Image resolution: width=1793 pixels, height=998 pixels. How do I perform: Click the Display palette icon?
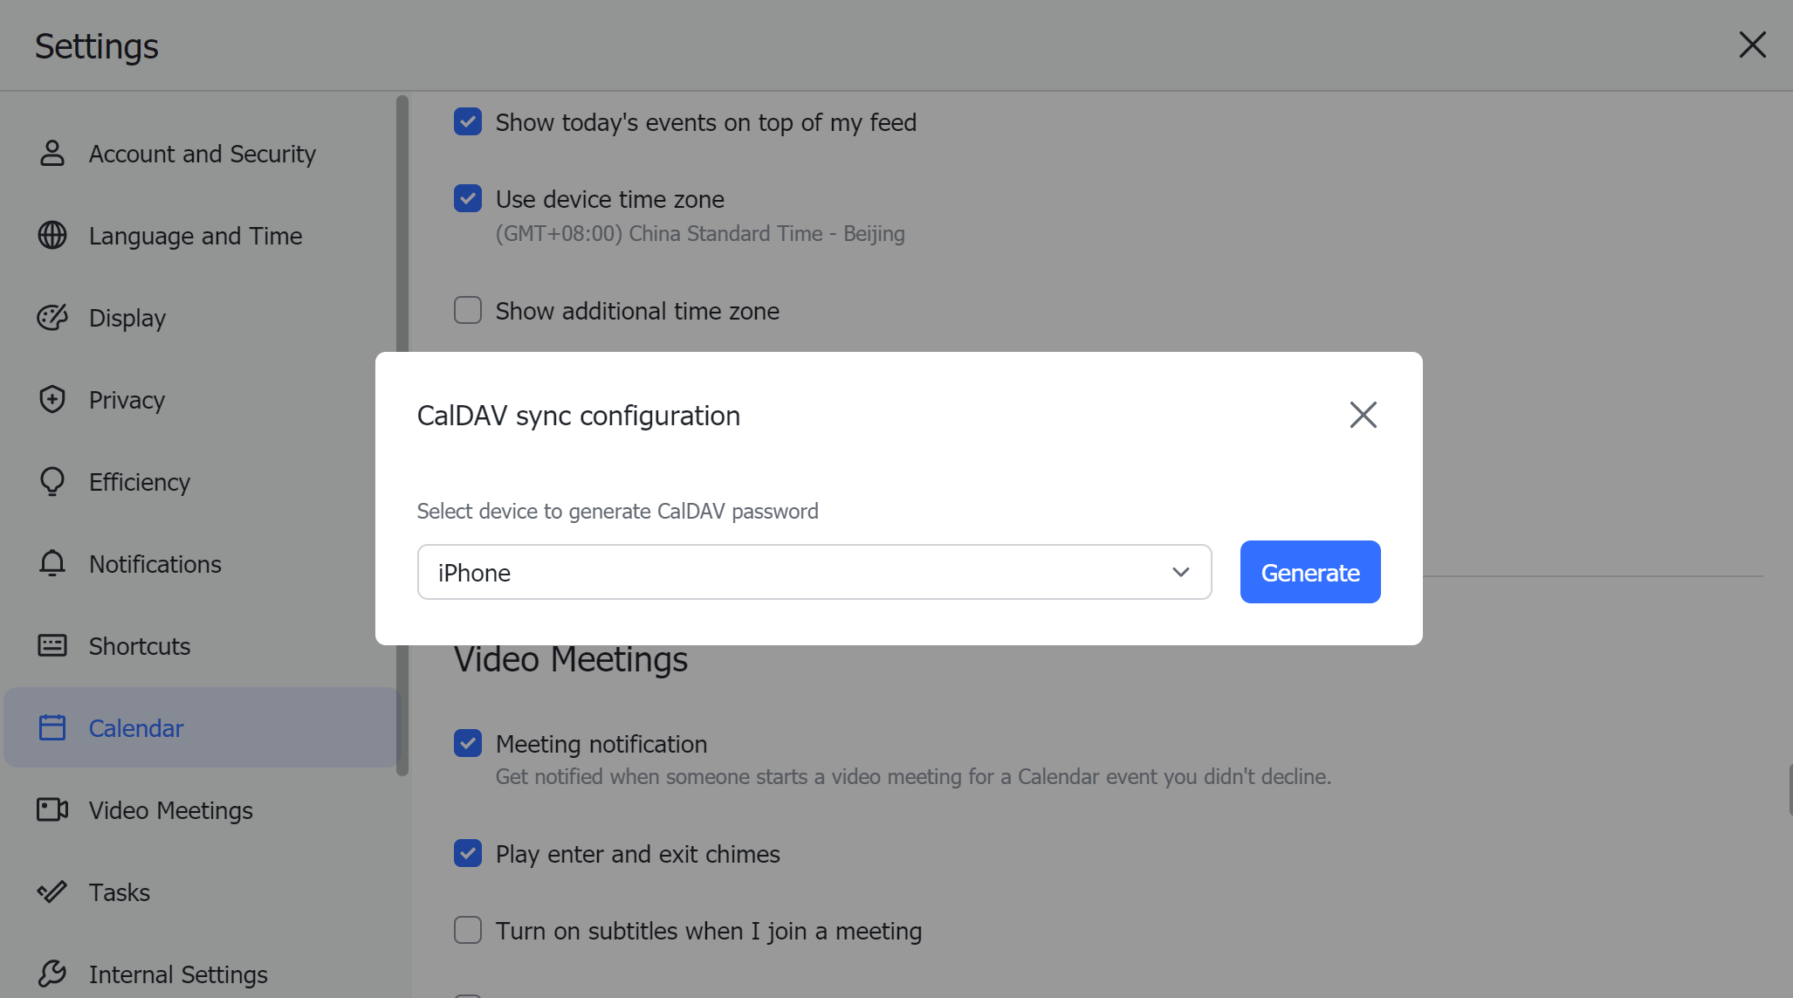[52, 318]
